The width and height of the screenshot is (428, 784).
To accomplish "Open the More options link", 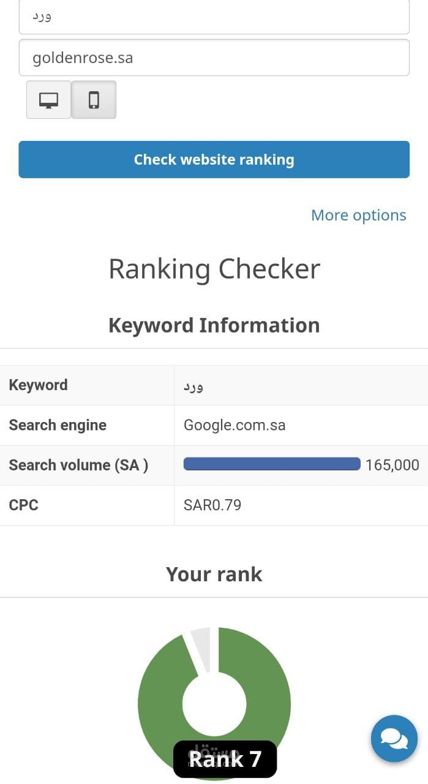I will point(359,215).
